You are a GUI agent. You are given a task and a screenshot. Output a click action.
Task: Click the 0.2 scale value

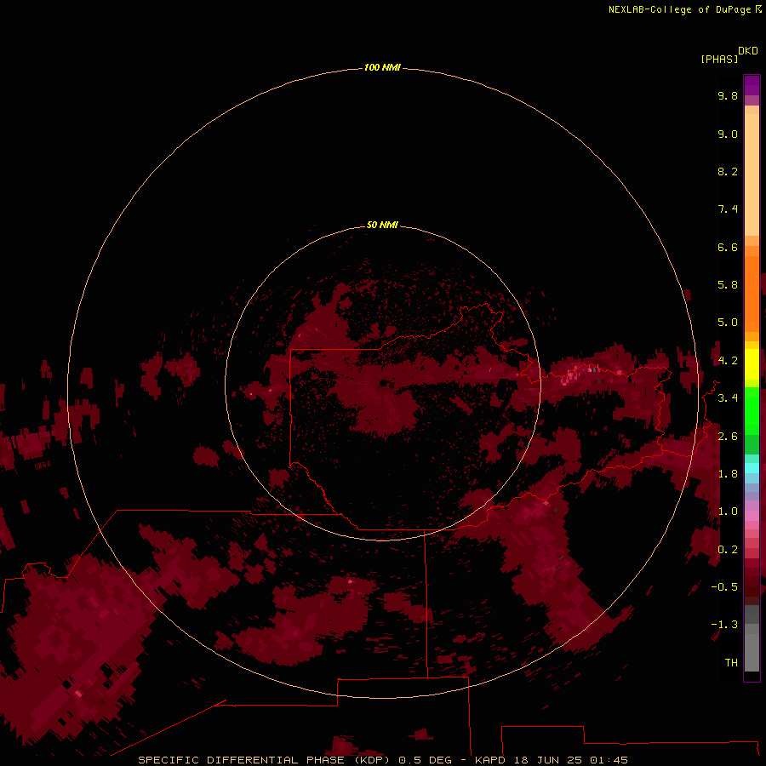pyautogui.click(x=728, y=550)
